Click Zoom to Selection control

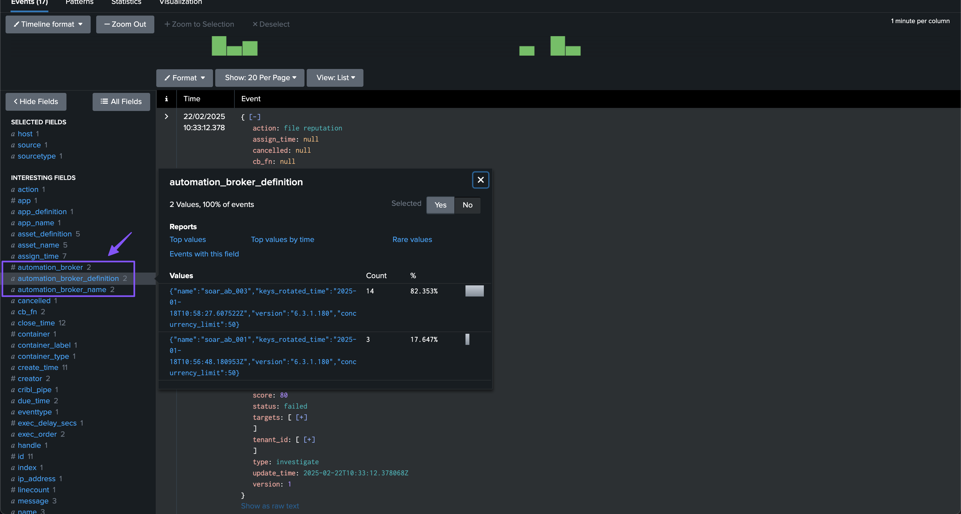tap(199, 24)
